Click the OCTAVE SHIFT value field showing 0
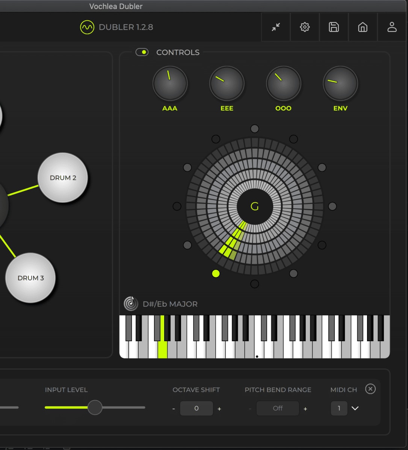408x450 pixels. click(196, 408)
